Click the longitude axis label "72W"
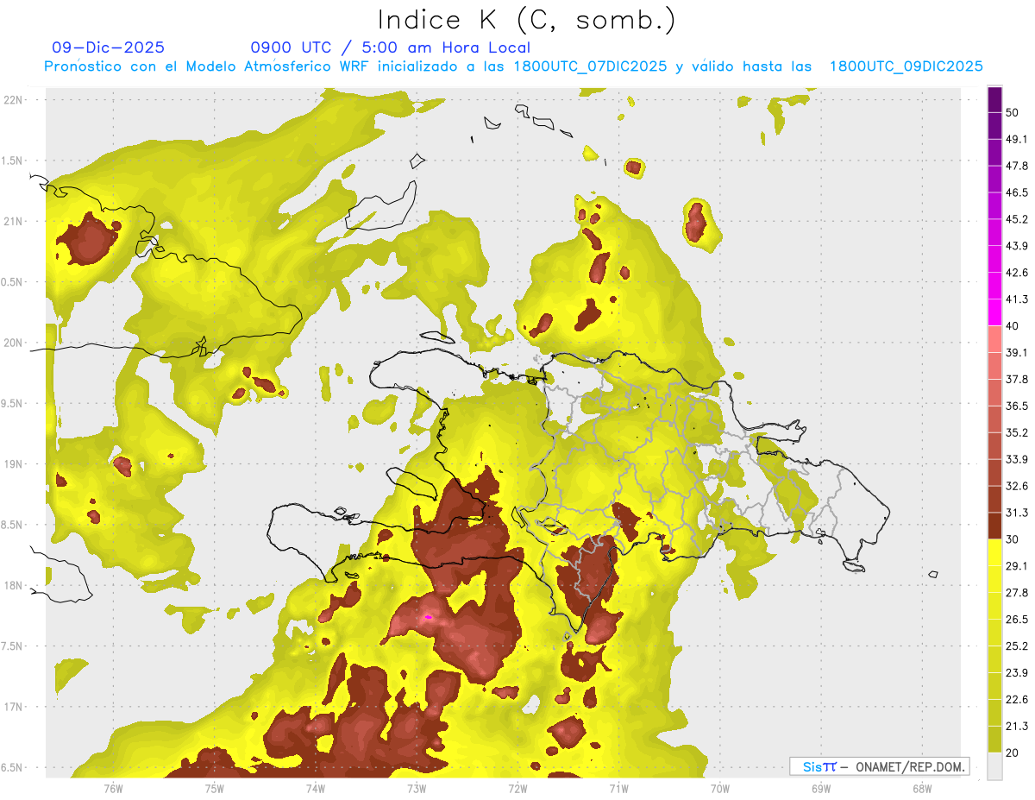1035x800 pixels. (x=517, y=789)
